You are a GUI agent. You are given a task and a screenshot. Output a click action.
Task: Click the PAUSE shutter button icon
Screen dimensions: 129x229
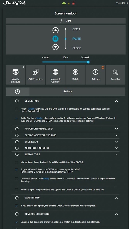coord(55,39)
